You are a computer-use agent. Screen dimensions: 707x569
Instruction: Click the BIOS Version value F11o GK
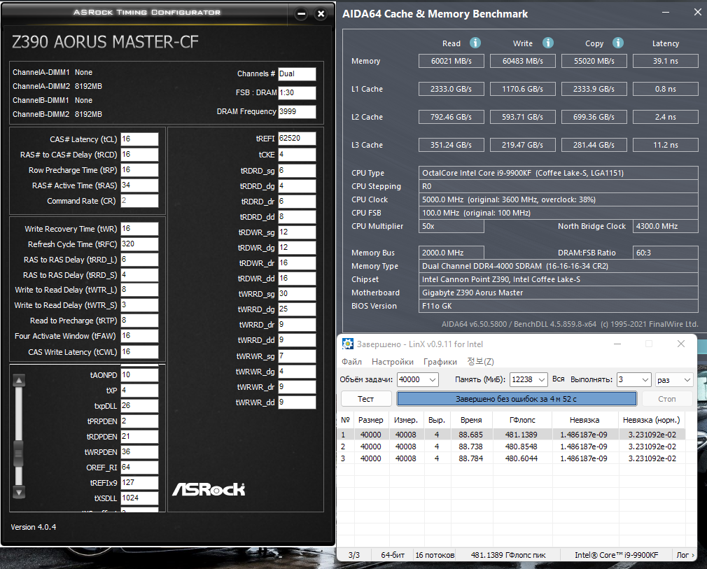click(x=558, y=306)
